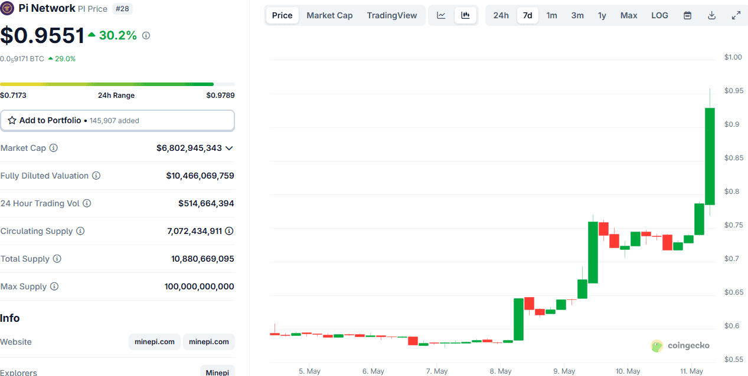Click Add to Portfolio button
This screenshot has width=748, height=376.
[117, 120]
